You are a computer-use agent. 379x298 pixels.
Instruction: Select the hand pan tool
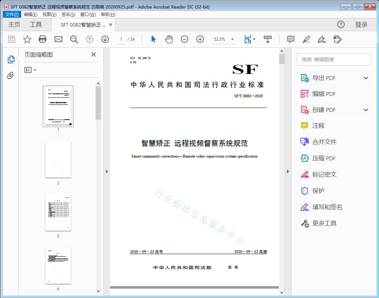click(x=169, y=39)
